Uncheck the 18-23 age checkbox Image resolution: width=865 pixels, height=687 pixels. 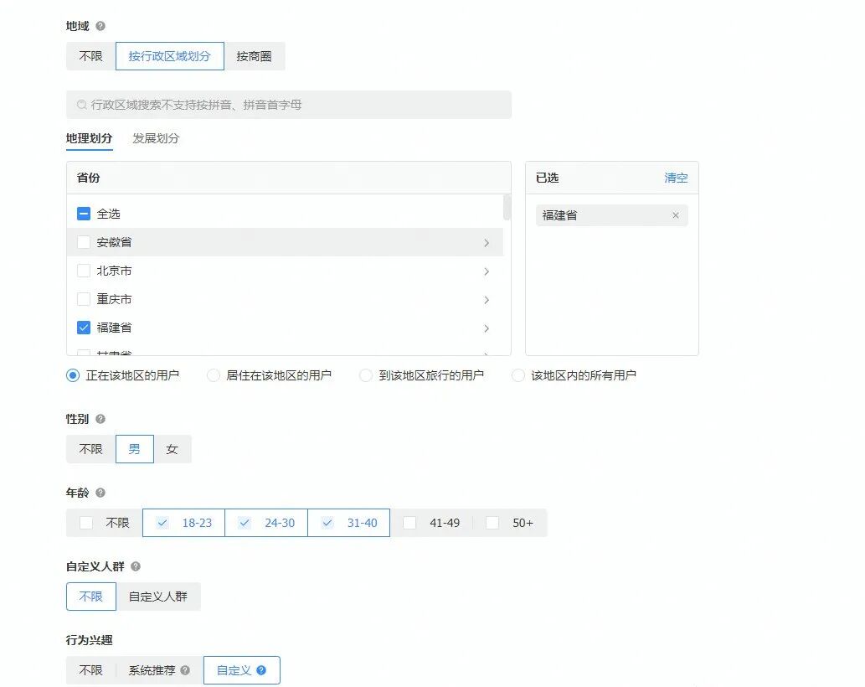tap(162, 523)
